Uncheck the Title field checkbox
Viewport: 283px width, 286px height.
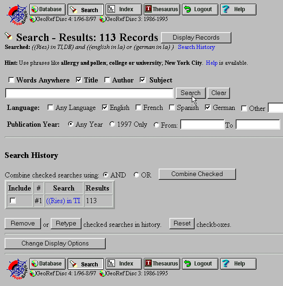coord(79,80)
